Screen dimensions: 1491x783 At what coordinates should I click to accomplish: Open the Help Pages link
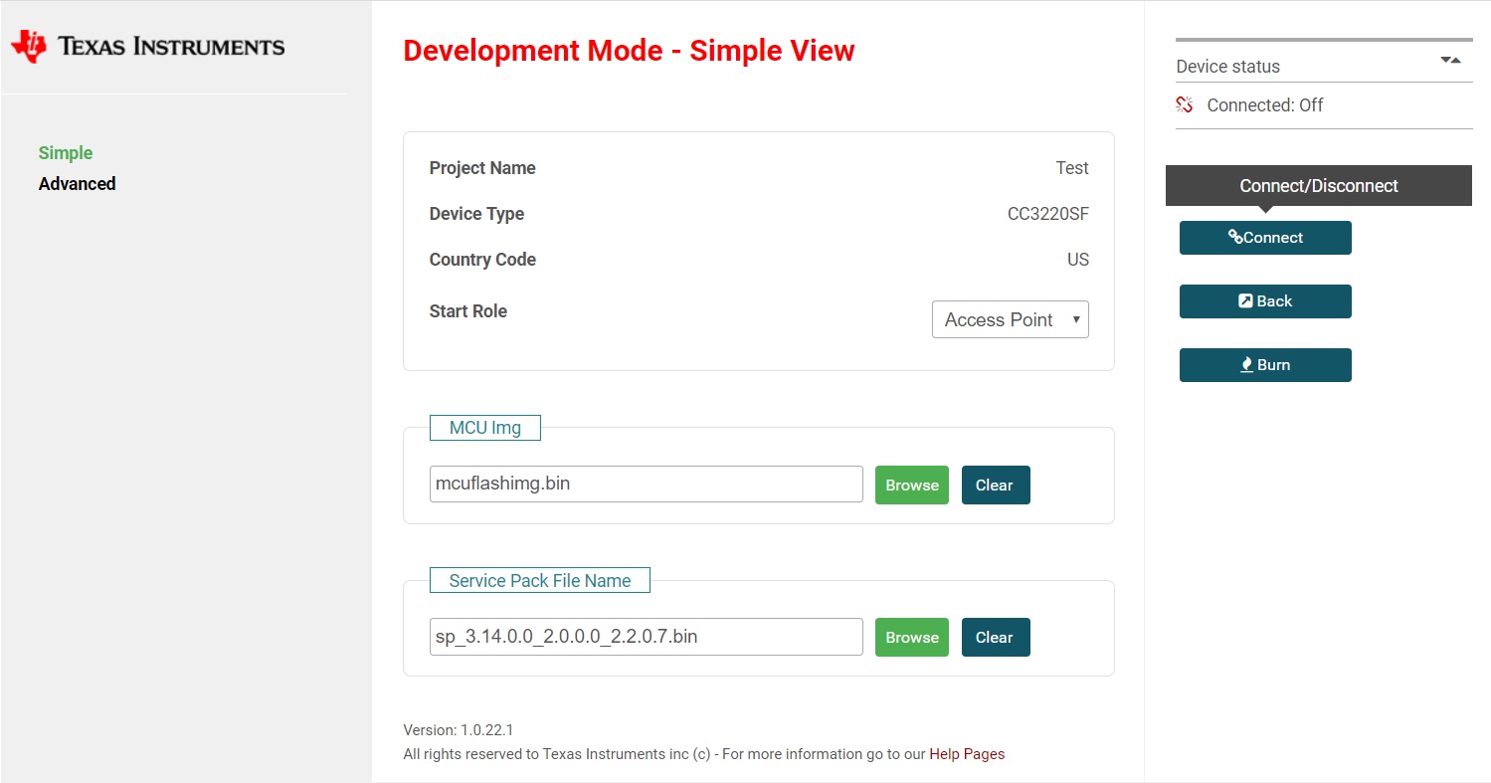coord(967,754)
